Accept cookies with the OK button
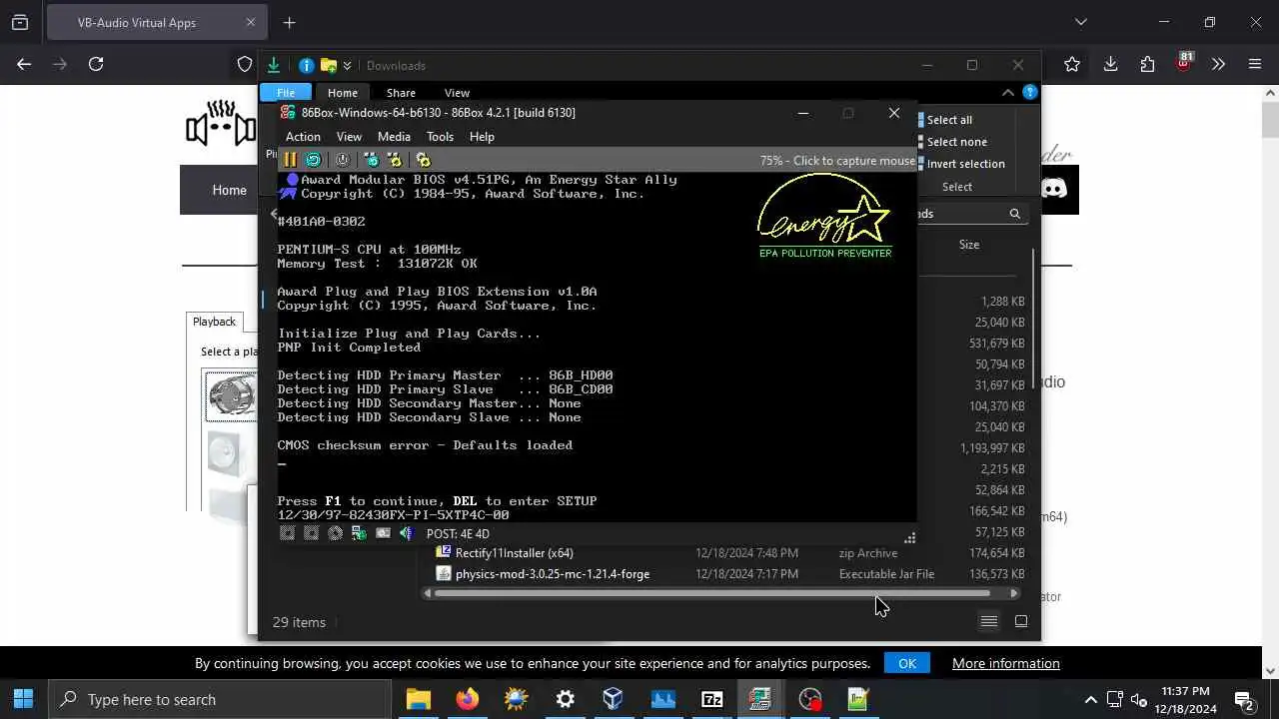This screenshot has width=1279, height=719. click(x=907, y=663)
